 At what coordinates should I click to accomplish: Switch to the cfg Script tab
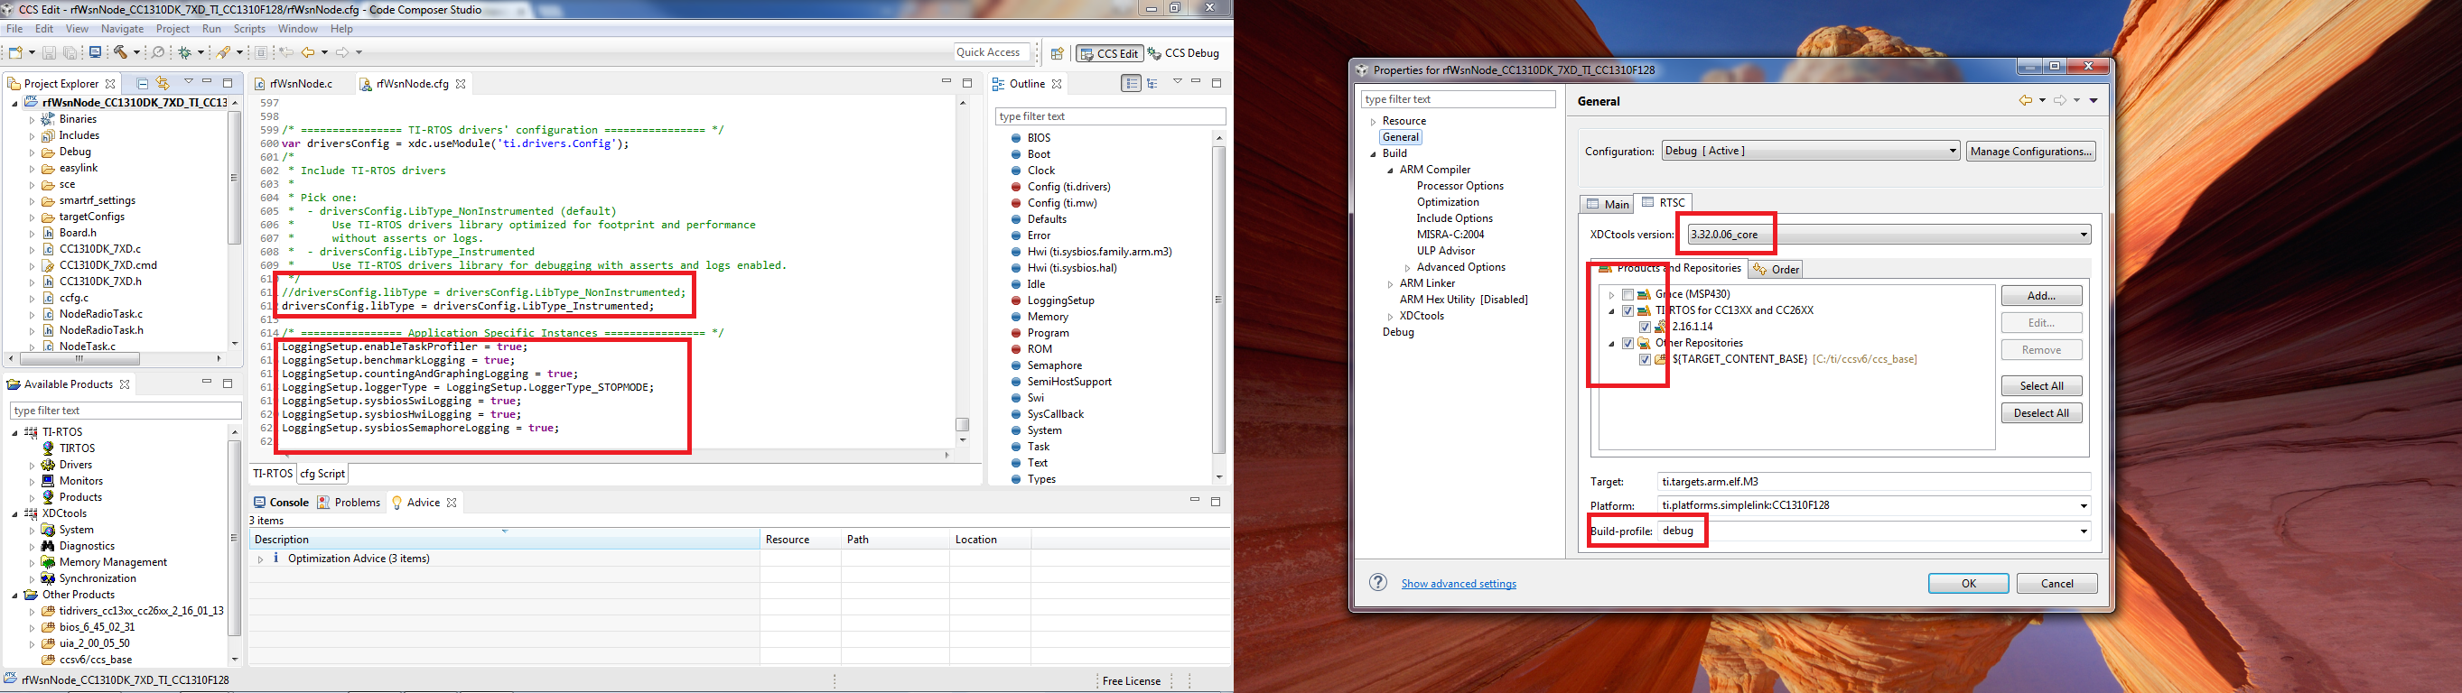pos(322,474)
